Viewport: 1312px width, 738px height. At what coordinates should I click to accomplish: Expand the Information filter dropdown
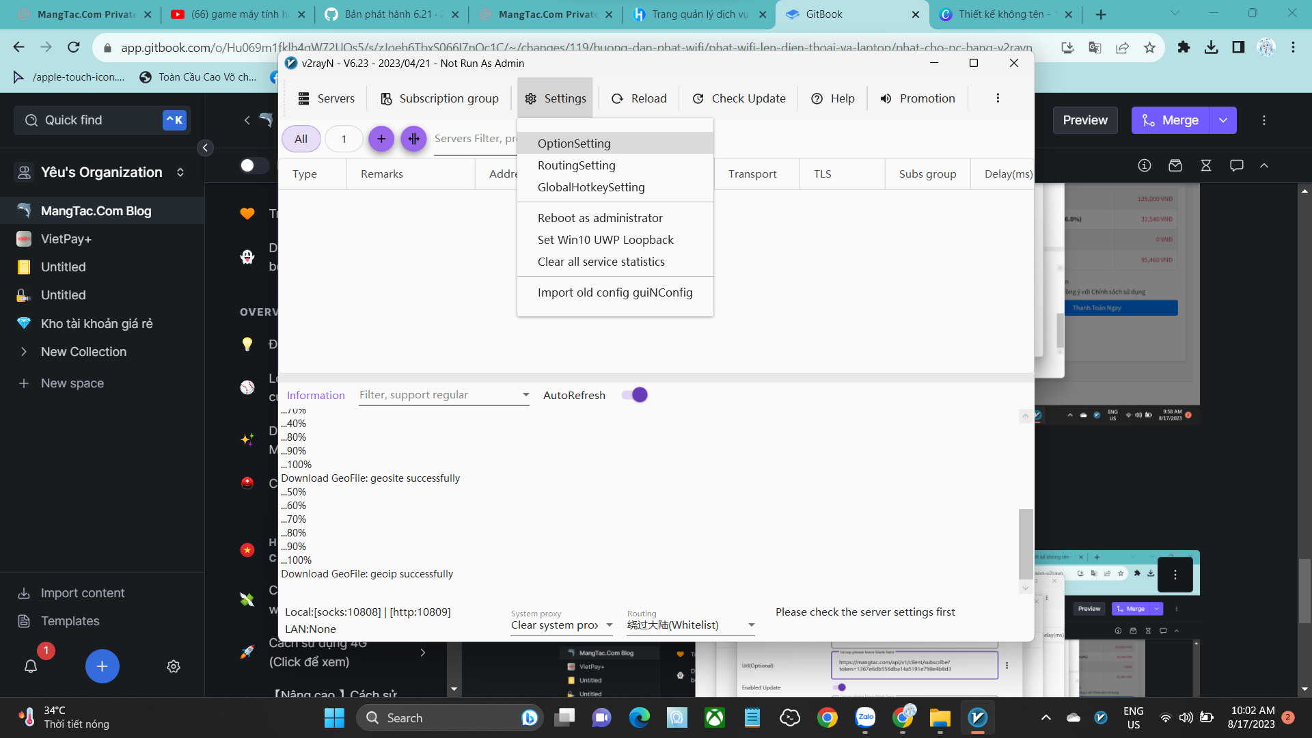[x=525, y=395]
